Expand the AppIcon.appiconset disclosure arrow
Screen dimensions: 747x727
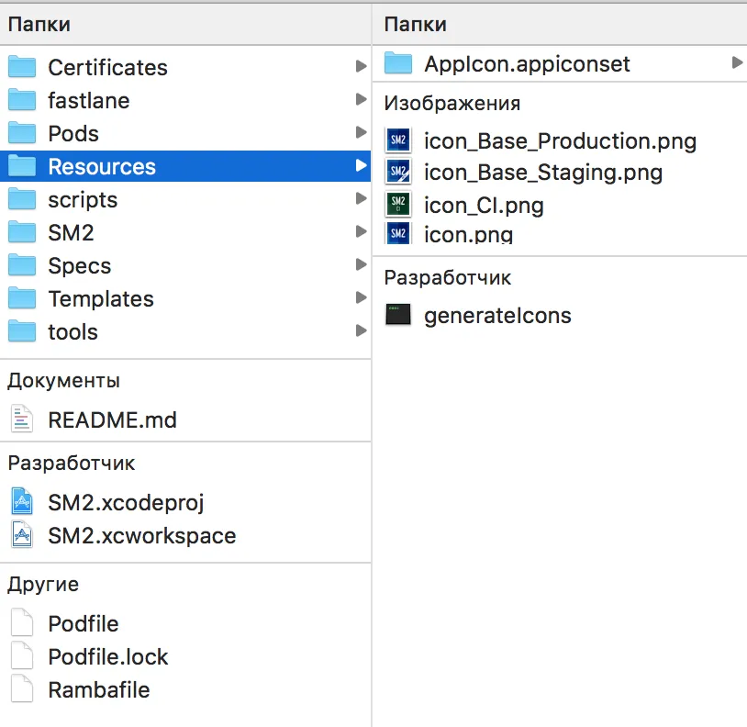(x=737, y=63)
